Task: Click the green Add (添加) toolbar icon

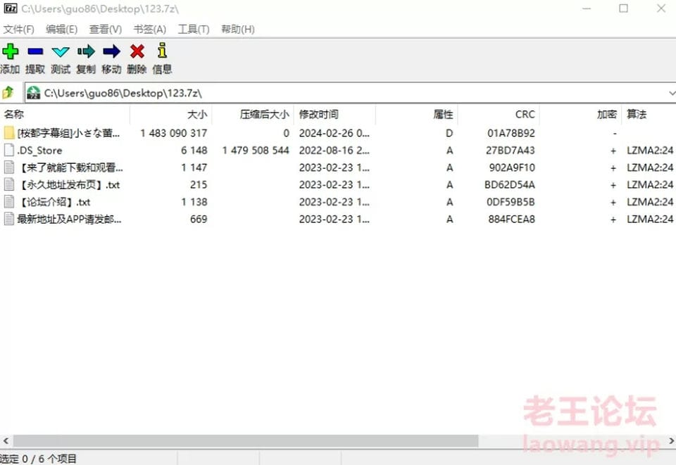Action: pyautogui.click(x=10, y=51)
